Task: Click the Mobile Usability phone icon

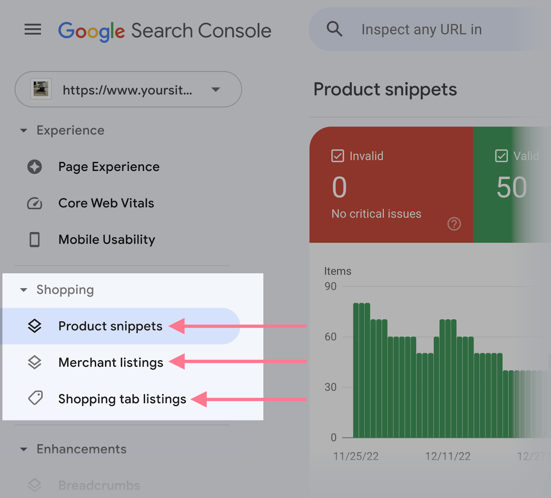Action: click(x=34, y=240)
